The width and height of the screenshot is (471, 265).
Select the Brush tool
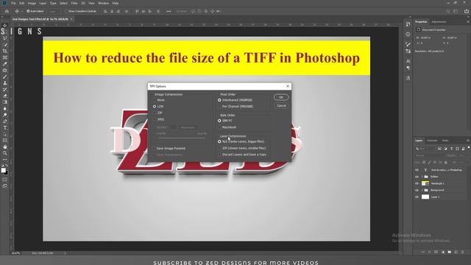[5, 77]
